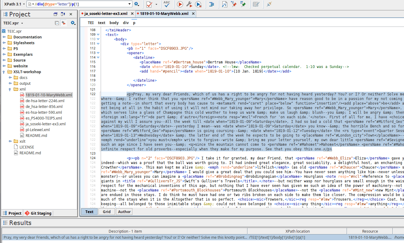This screenshot has width=404, height=243.
Task: Apply the transformation scenario play button
Action: [x=180, y=4]
